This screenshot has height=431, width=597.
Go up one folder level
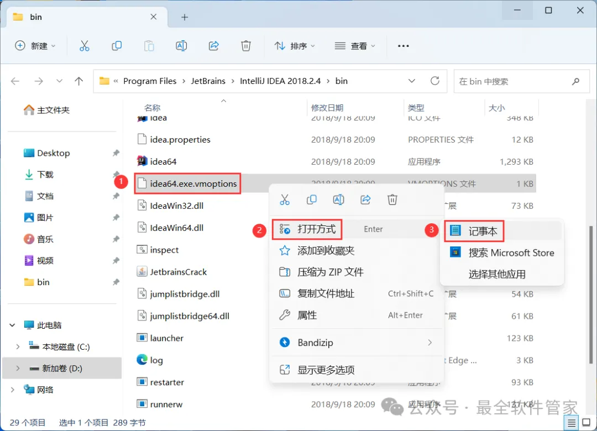click(x=79, y=81)
